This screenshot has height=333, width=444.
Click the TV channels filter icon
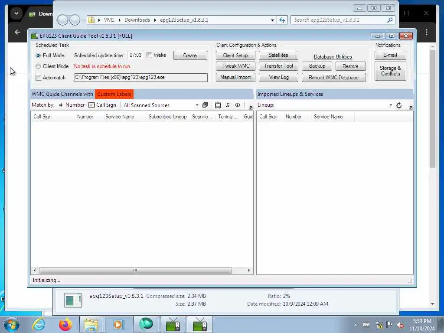click(x=218, y=105)
